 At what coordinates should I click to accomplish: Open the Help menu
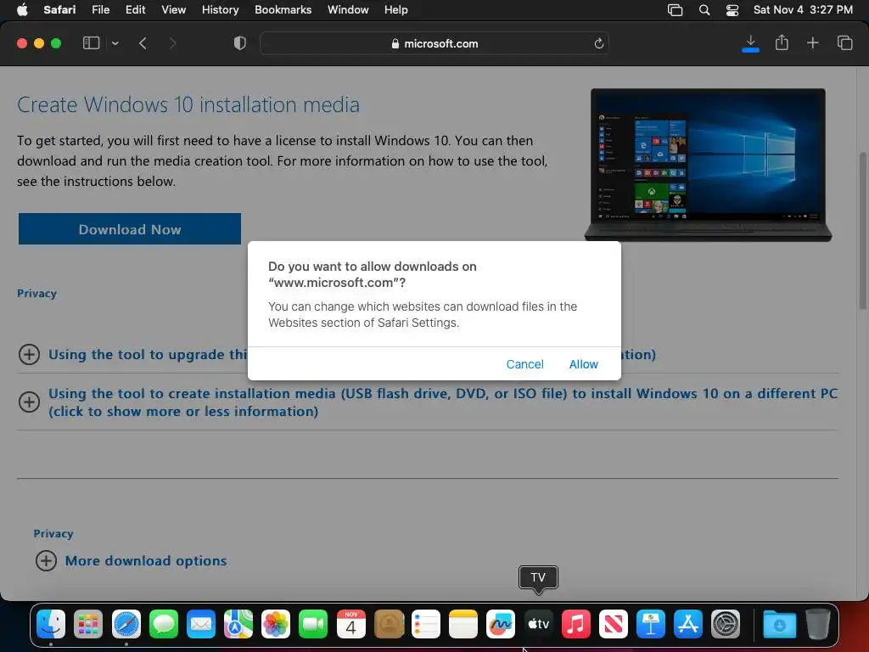click(x=395, y=9)
